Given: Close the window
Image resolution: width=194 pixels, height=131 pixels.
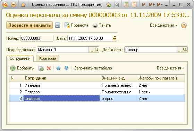Looking at the screenshot, I should [x=188, y=4].
